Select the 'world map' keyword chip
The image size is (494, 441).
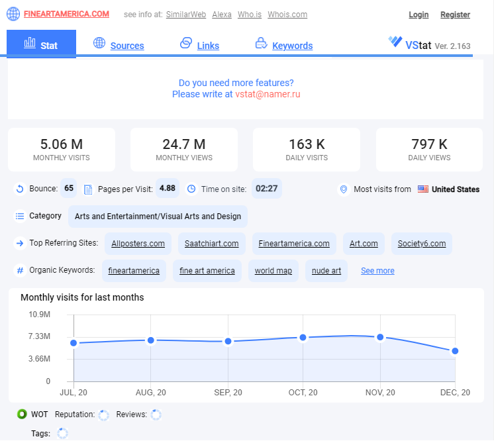click(x=273, y=271)
